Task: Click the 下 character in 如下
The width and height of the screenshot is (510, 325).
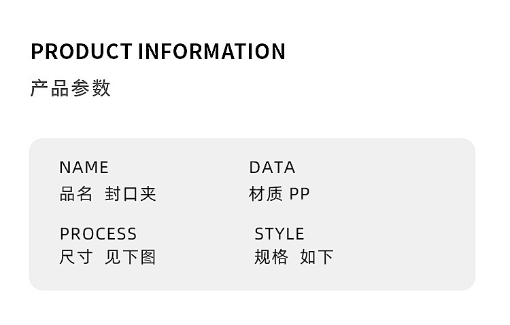Action: coord(326,257)
